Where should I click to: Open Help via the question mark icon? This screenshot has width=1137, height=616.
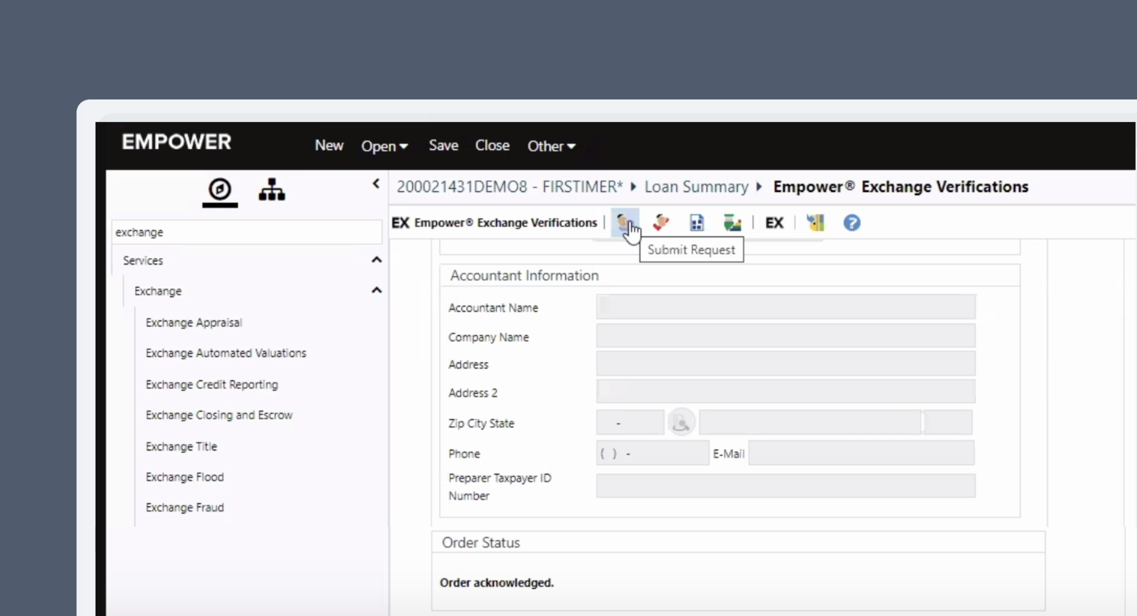tap(852, 223)
